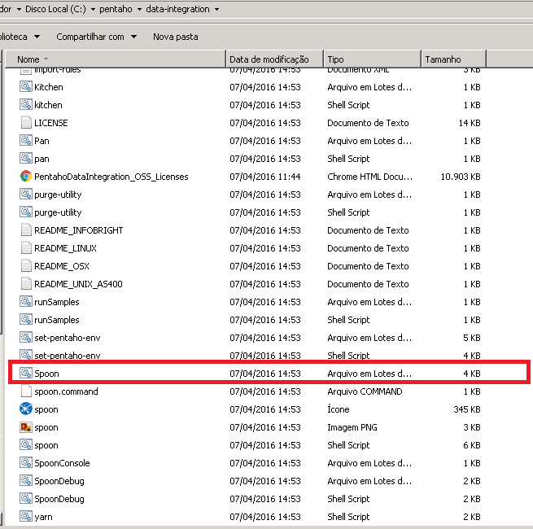Screen dimensions: 533x529
Task: Sort files by the Nome column header
Action: coord(116,59)
